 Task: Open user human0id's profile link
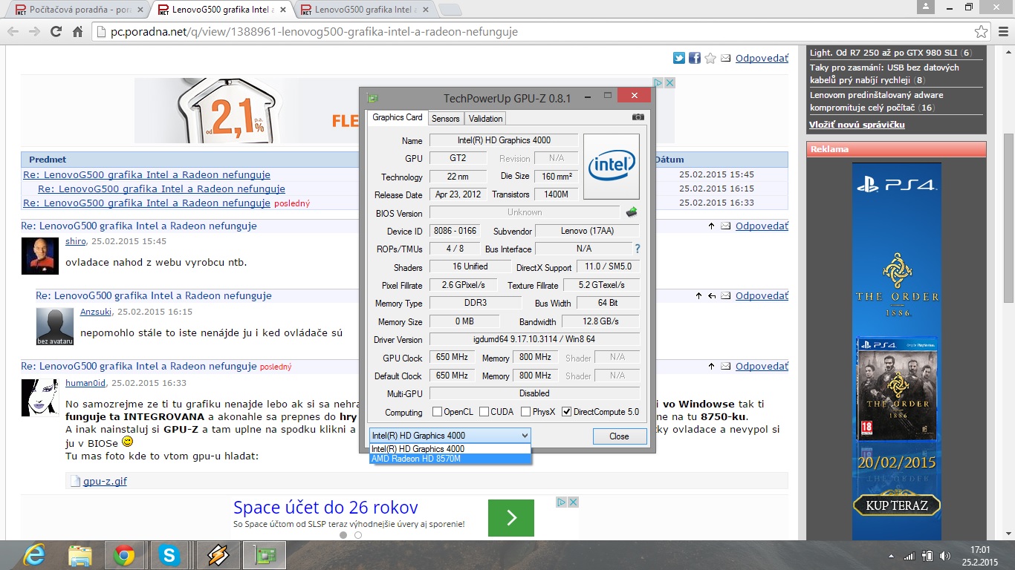pyautogui.click(x=85, y=383)
